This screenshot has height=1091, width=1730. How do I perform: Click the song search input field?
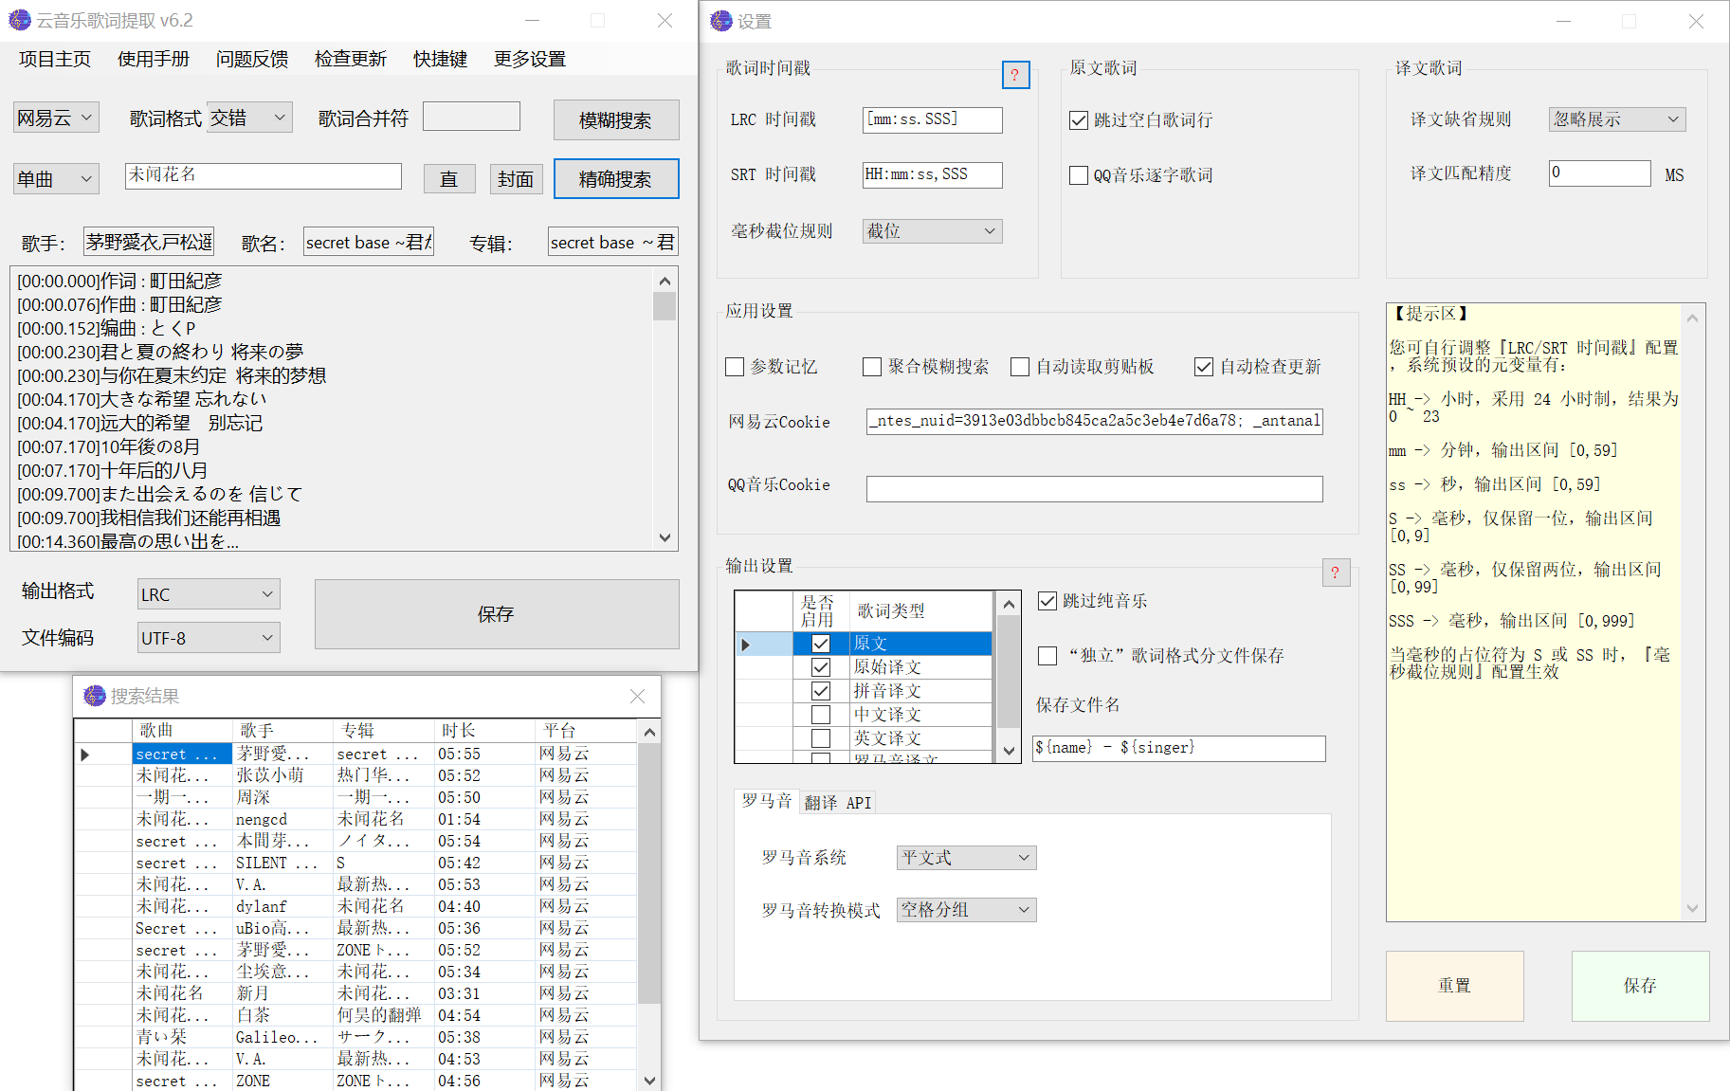coord(264,175)
